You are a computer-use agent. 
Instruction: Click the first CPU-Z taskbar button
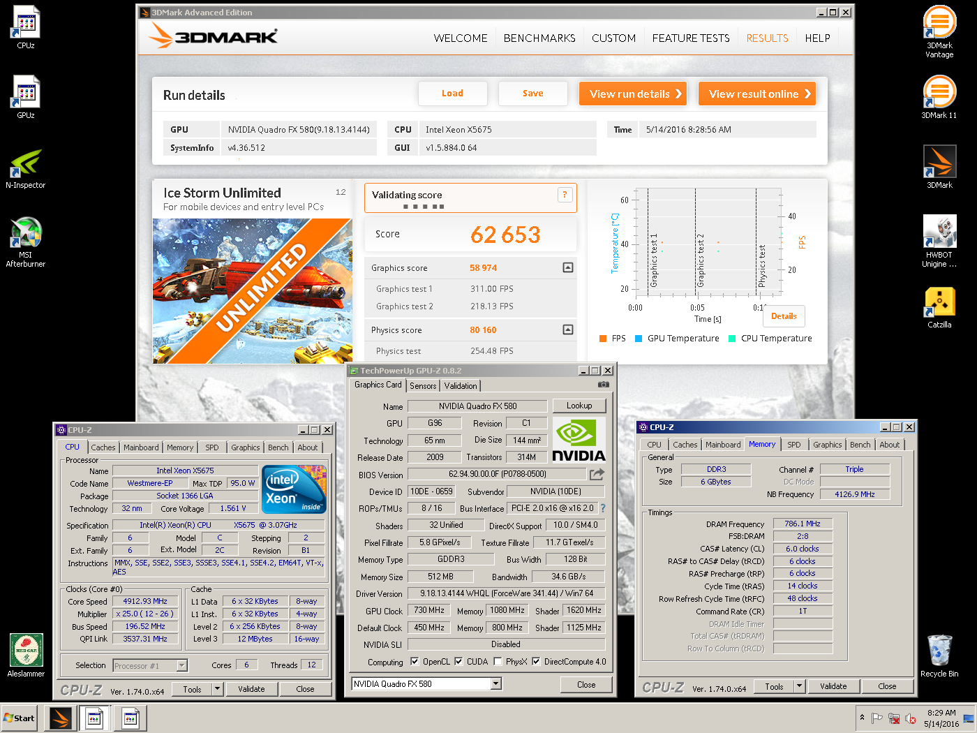94,718
